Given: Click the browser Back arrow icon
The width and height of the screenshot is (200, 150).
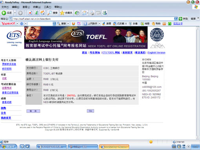Looking at the screenshot, I should [x=4, y=13].
